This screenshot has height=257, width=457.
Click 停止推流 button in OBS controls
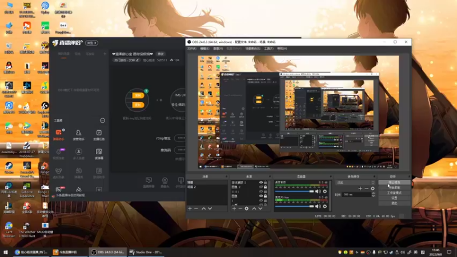coord(394,182)
